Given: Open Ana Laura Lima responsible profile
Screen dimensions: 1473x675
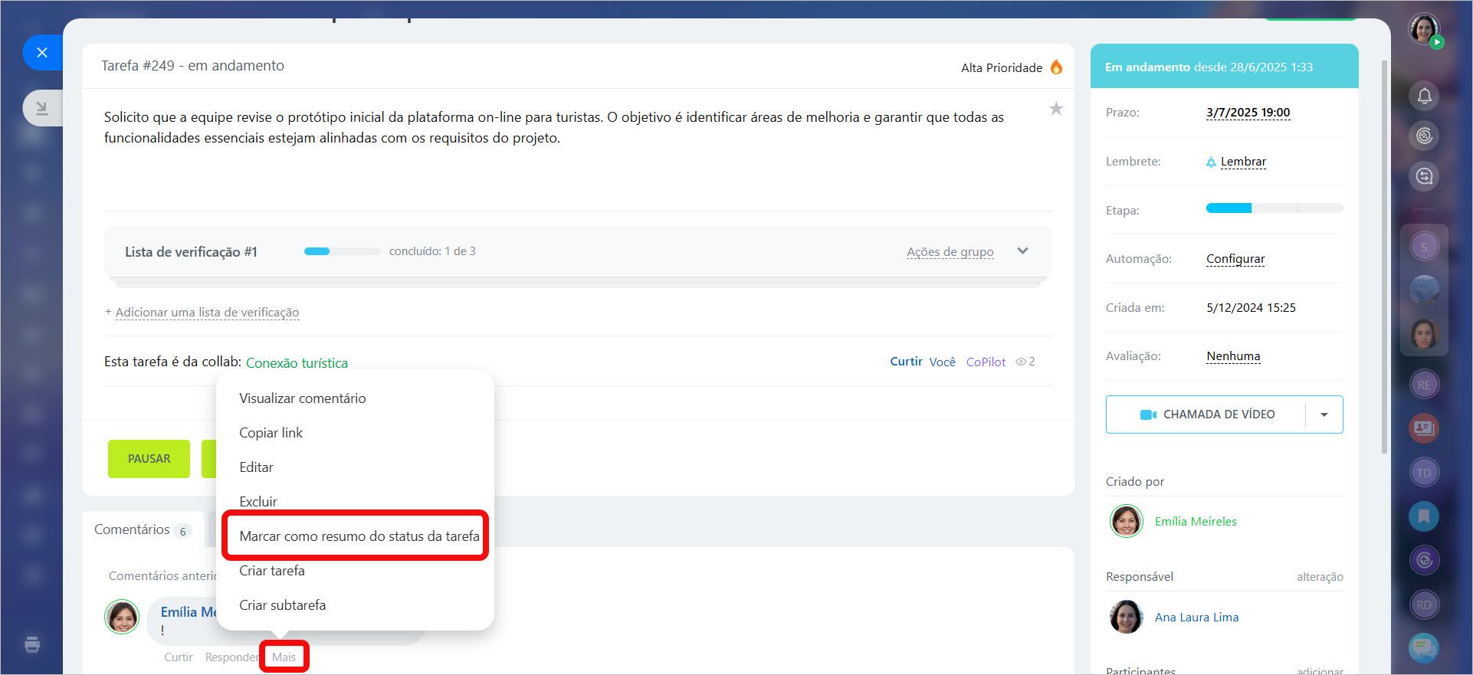Looking at the screenshot, I should pyautogui.click(x=1196, y=618).
